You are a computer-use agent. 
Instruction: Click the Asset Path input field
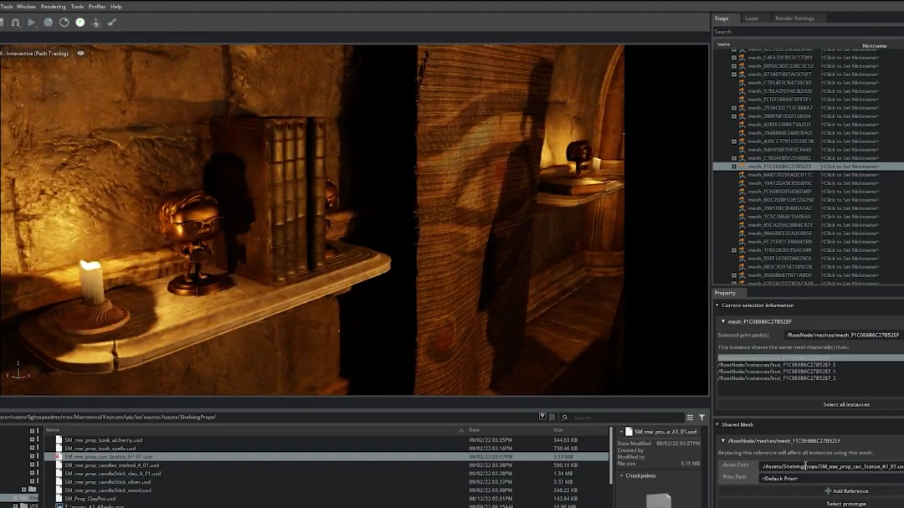(x=830, y=466)
